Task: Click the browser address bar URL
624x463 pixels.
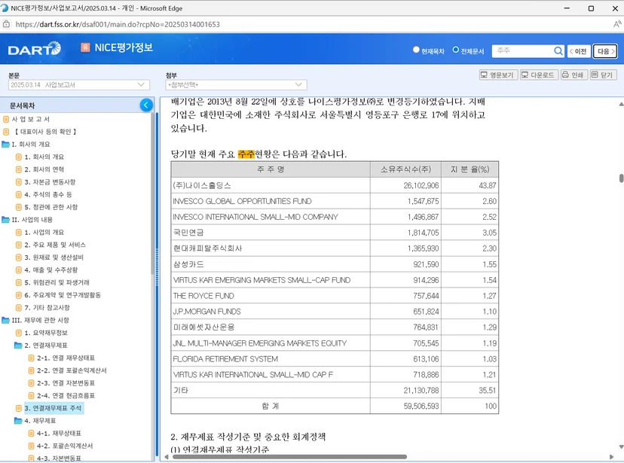Action: 118,24
